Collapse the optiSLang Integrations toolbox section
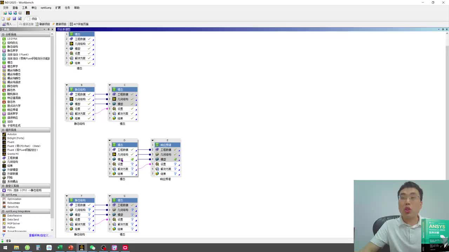Screen dimensions: 449x252 pos(3,211)
